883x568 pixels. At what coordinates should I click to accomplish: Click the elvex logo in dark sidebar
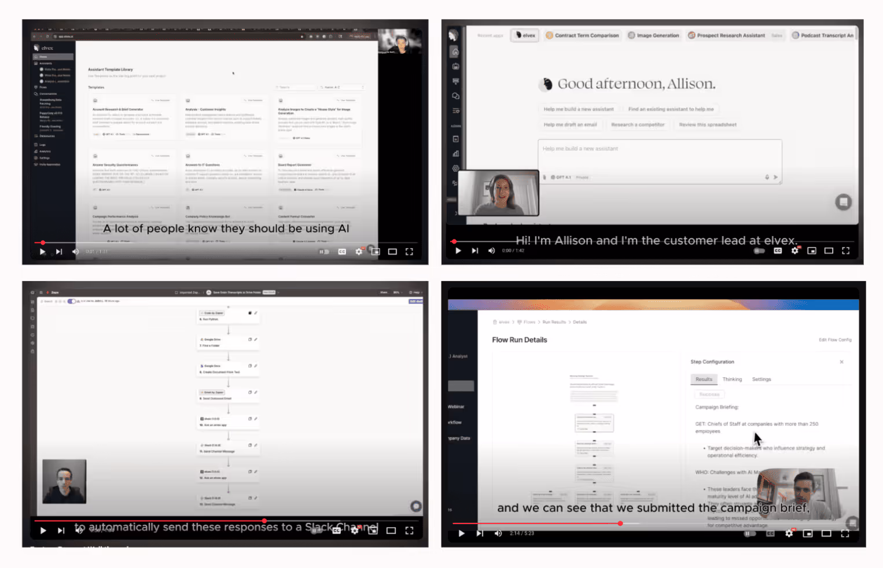point(44,48)
